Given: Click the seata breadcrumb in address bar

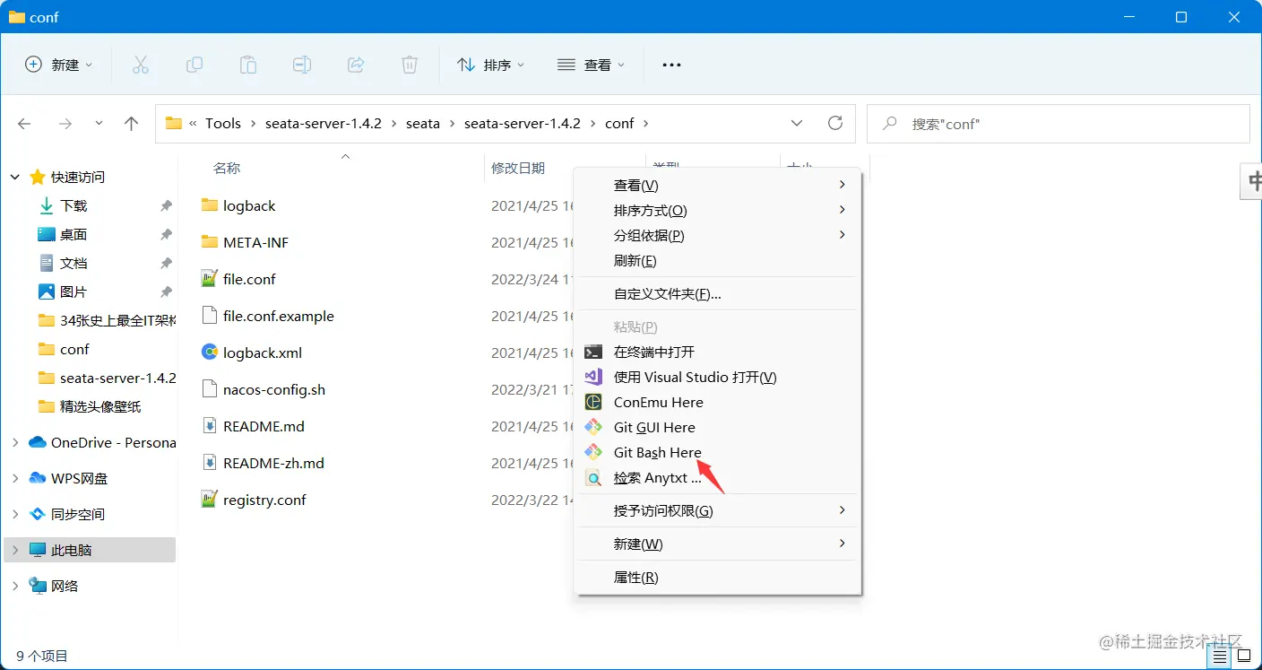Looking at the screenshot, I should 423,123.
